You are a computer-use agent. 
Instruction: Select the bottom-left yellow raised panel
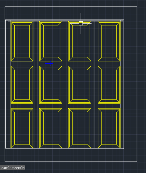(x=22, y=128)
